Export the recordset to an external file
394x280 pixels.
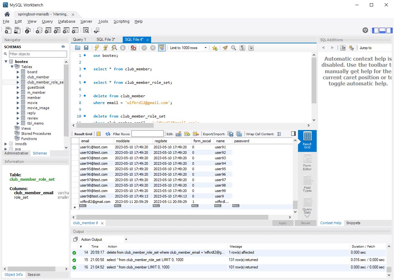[230, 134]
